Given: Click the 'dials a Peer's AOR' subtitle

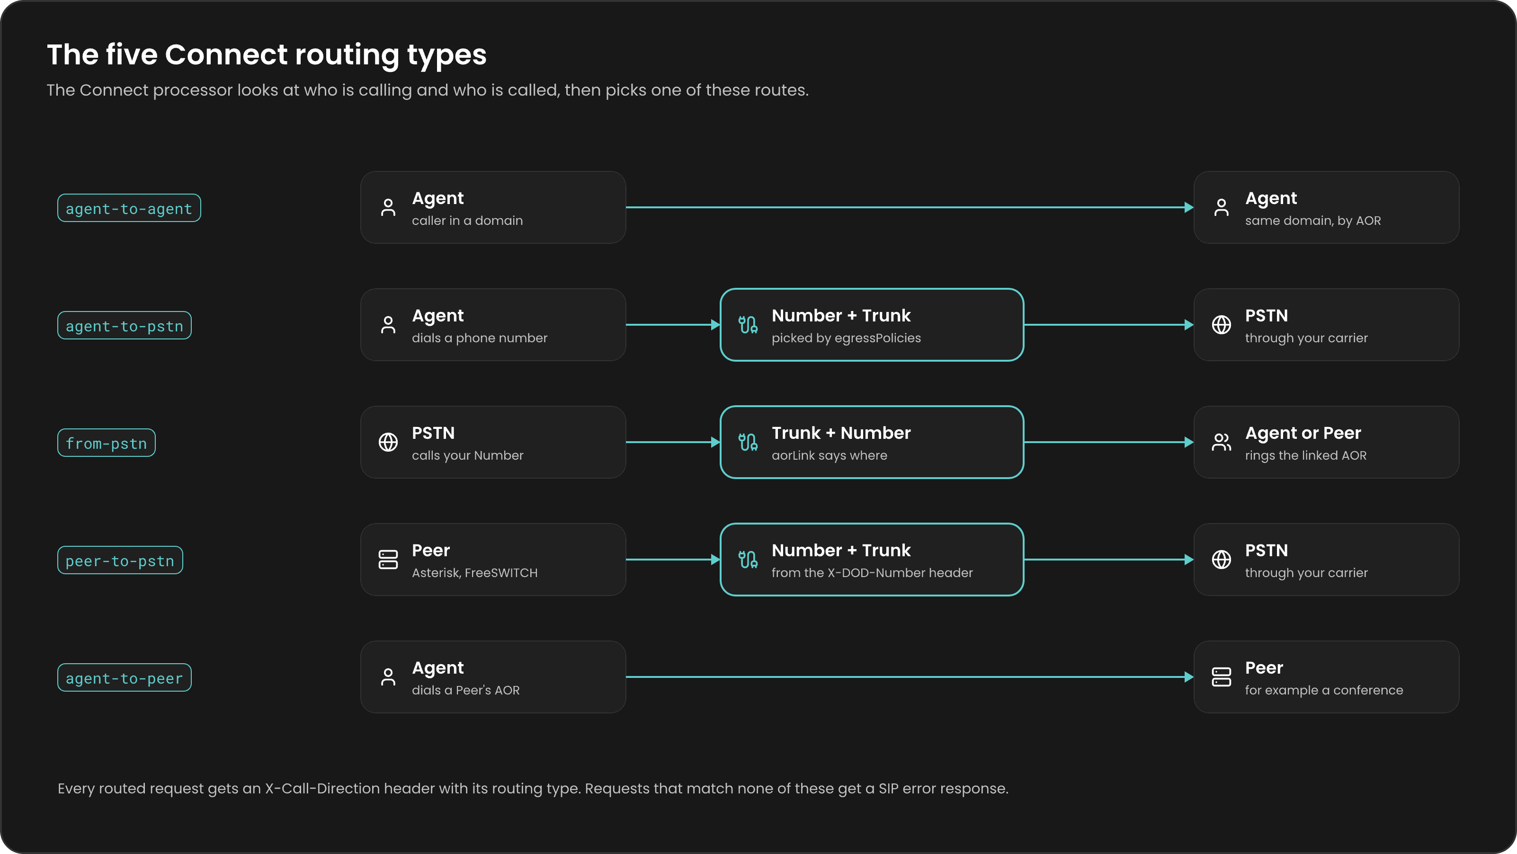Looking at the screenshot, I should click(466, 690).
